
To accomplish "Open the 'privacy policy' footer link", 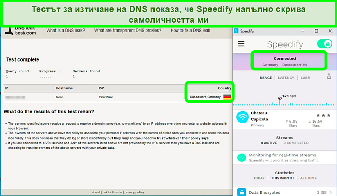I will [134, 192].
